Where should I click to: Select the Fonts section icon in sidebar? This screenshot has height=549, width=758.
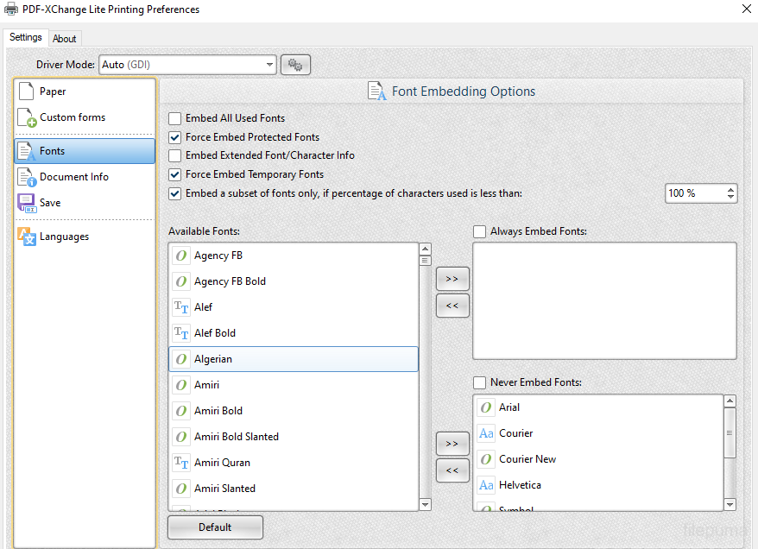click(26, 151)
